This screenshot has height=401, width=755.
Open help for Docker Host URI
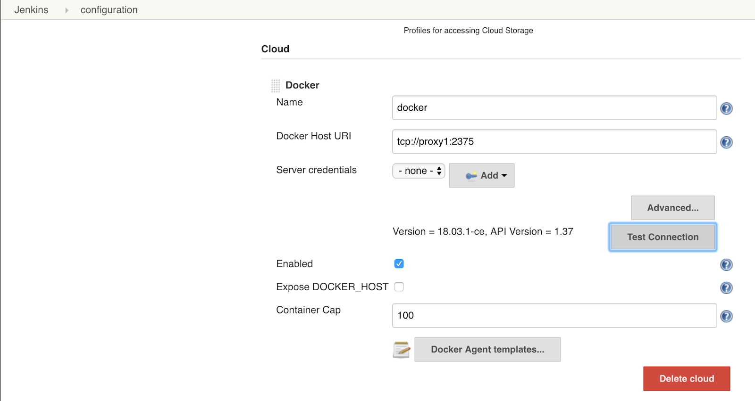726,142
